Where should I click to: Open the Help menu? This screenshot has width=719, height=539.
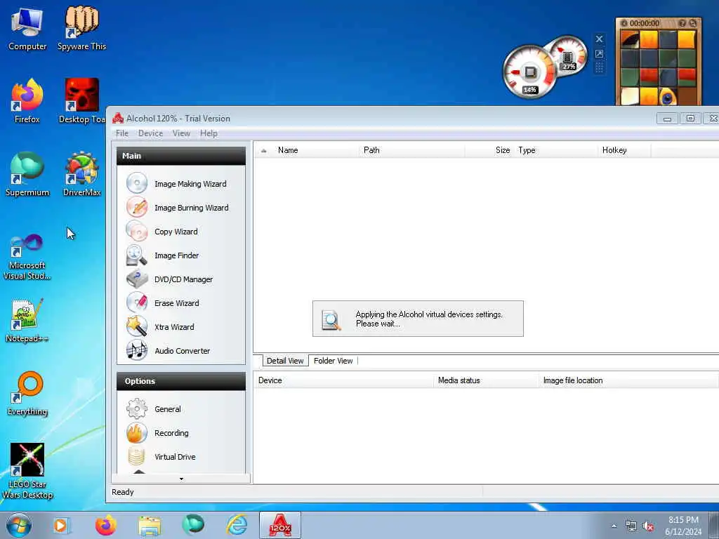coord(209,133)
